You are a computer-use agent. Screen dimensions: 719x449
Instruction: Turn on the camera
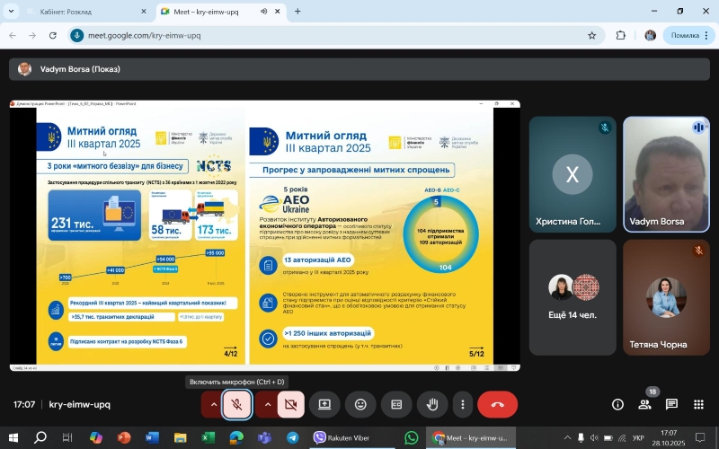coord(290,404)
